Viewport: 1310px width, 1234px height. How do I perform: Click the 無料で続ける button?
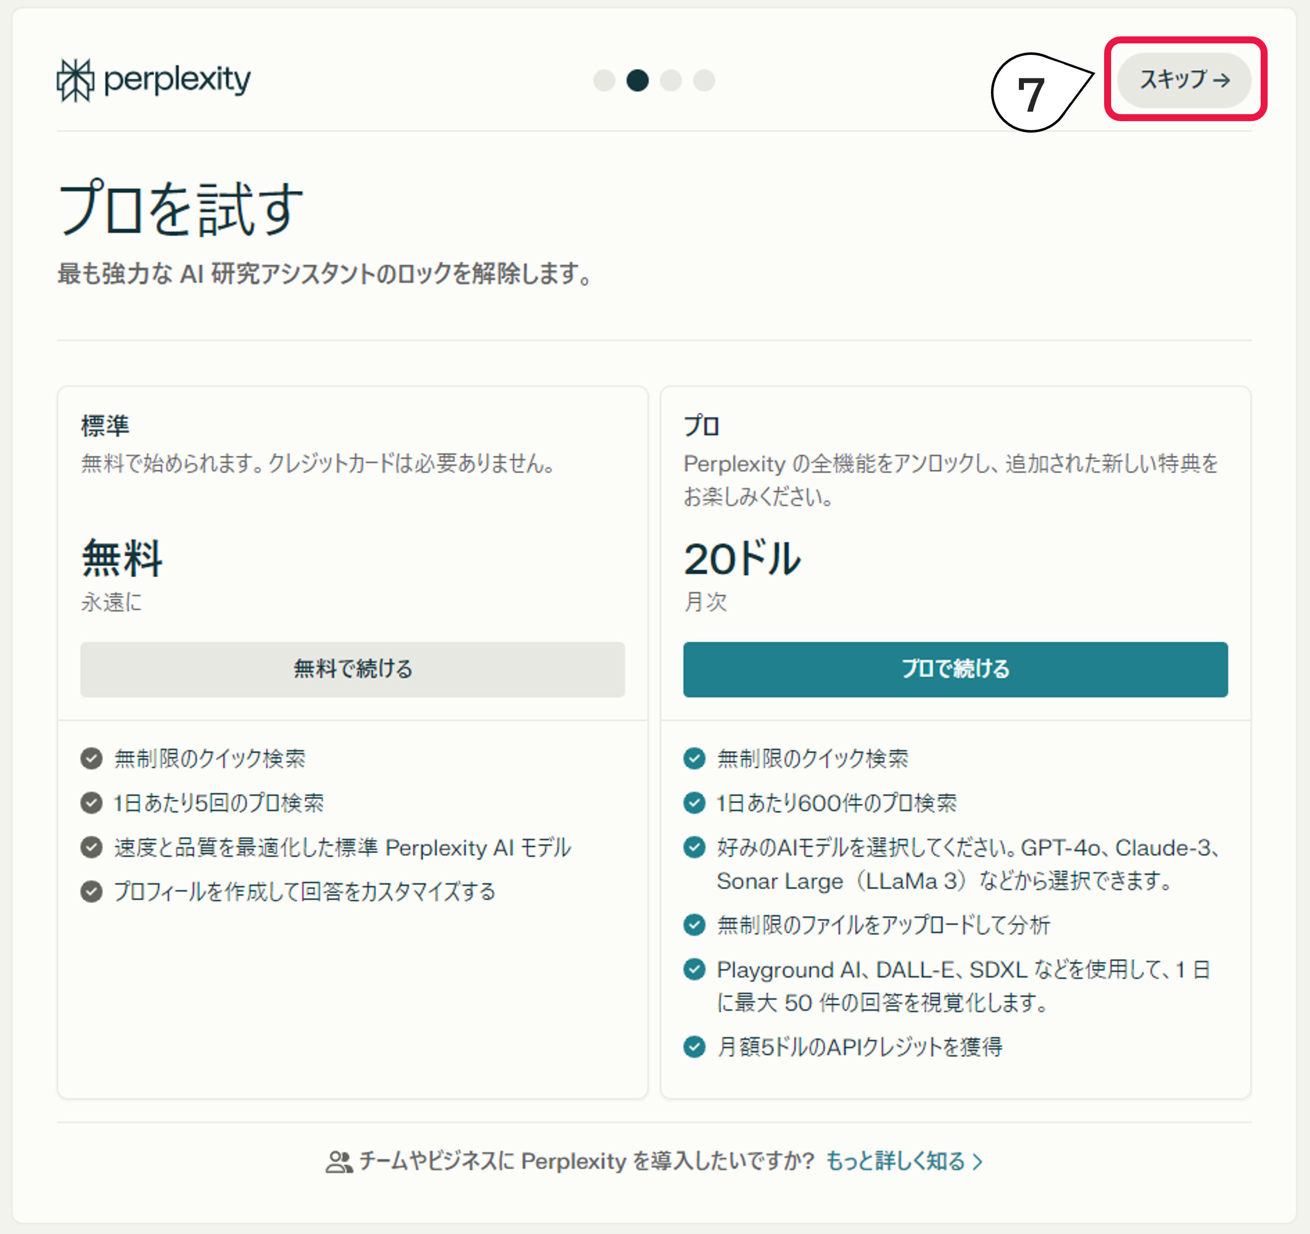(352, 669)
